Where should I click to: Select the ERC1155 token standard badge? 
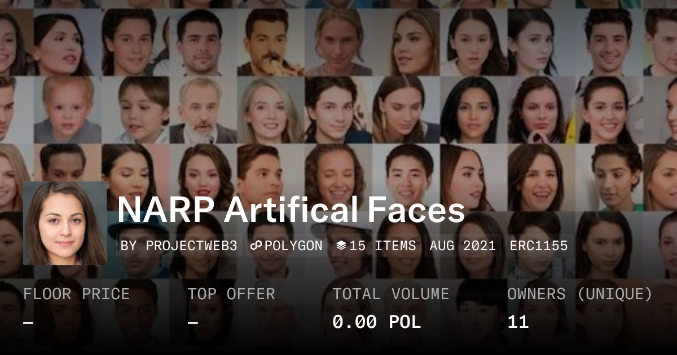pyautogui.click(x=539, y=245)
